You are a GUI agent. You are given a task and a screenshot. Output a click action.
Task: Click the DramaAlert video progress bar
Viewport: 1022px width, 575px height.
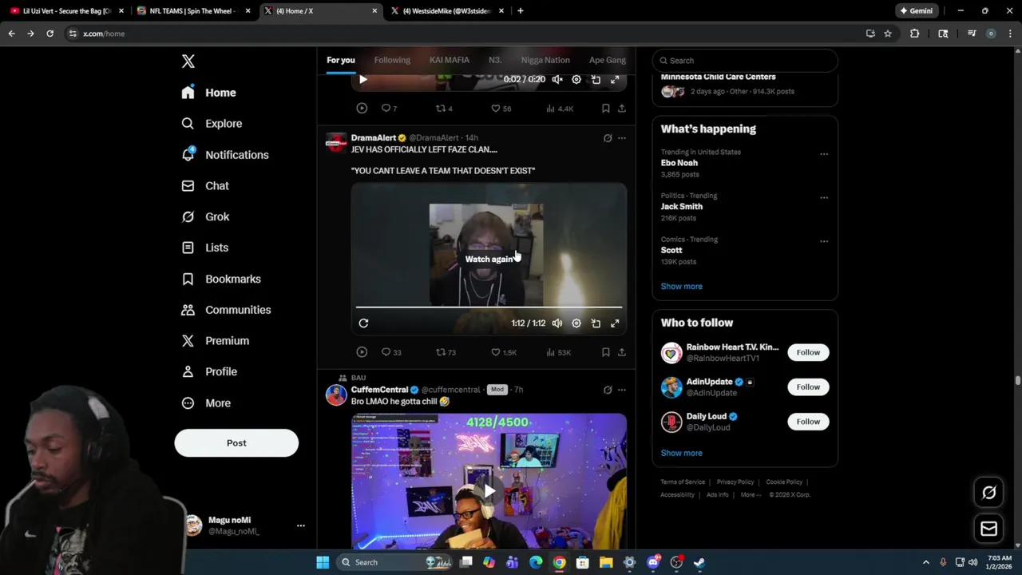(489, 307)
